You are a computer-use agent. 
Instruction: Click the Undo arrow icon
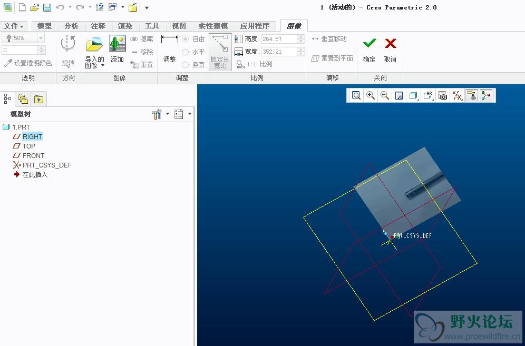coord(60,7)
